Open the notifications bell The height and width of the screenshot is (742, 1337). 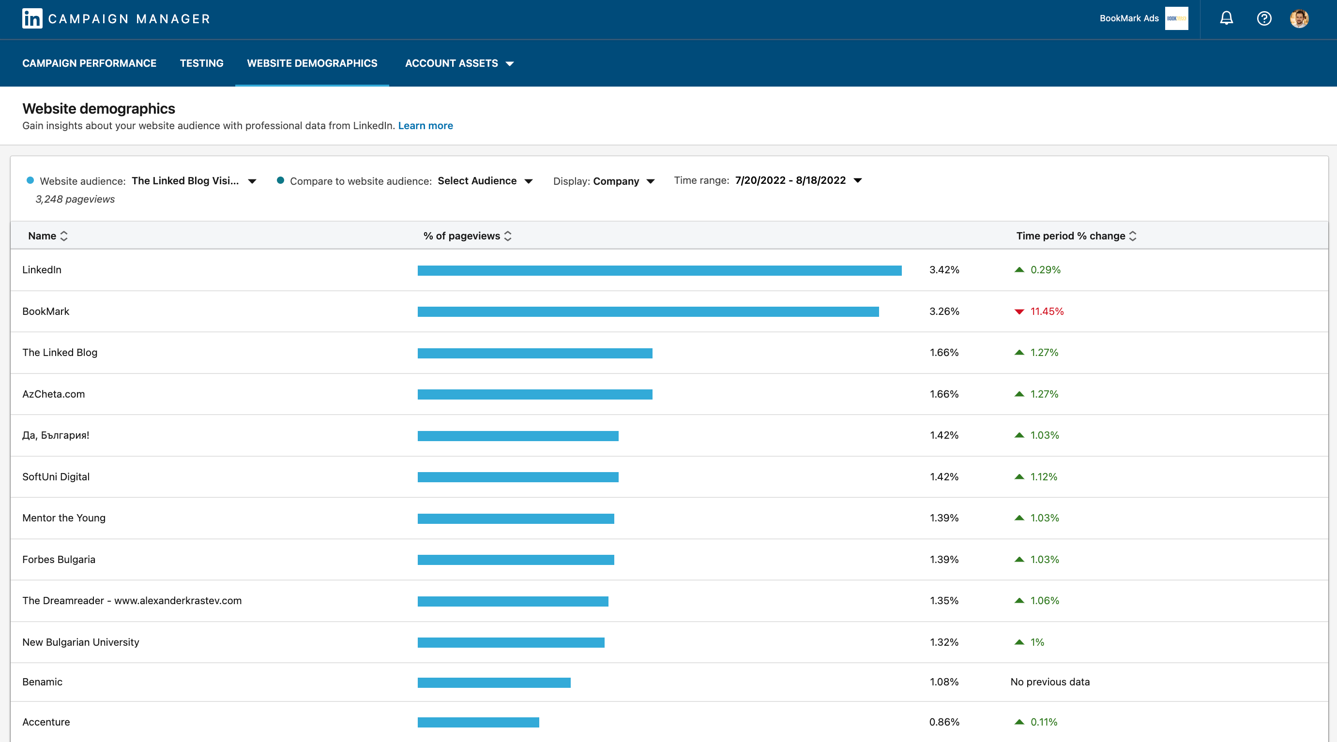pyautogui.click(x=1227, y=19)
